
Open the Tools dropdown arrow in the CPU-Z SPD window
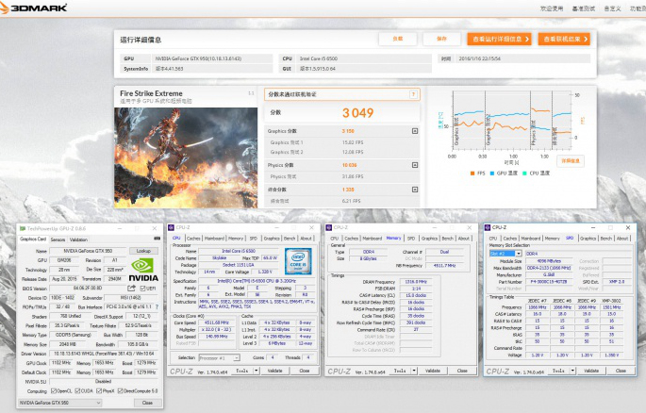pos(572,371)
